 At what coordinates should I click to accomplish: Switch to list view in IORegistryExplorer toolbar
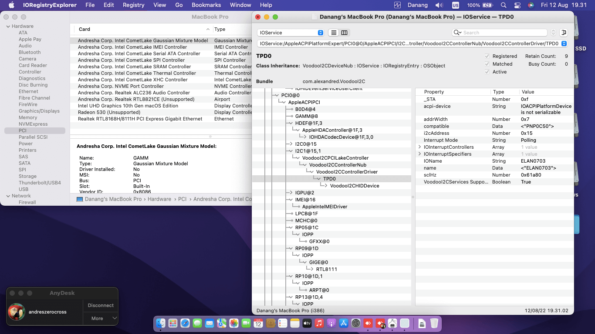pos(334,33)
